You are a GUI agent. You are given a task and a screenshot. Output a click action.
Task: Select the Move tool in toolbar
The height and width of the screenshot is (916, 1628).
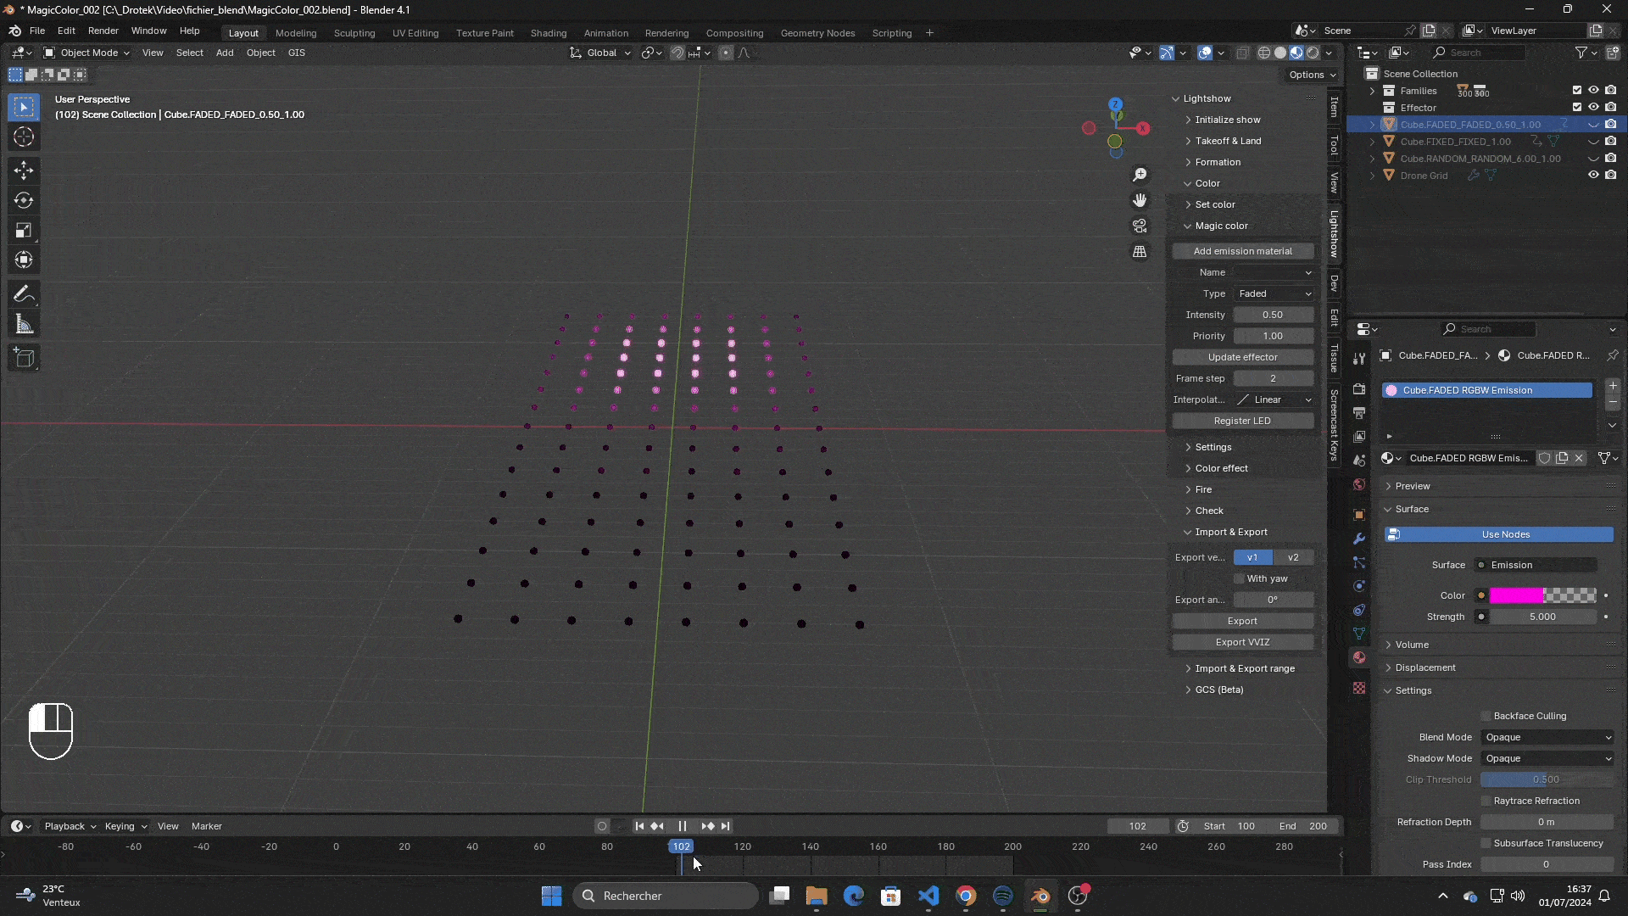point(24,170)
